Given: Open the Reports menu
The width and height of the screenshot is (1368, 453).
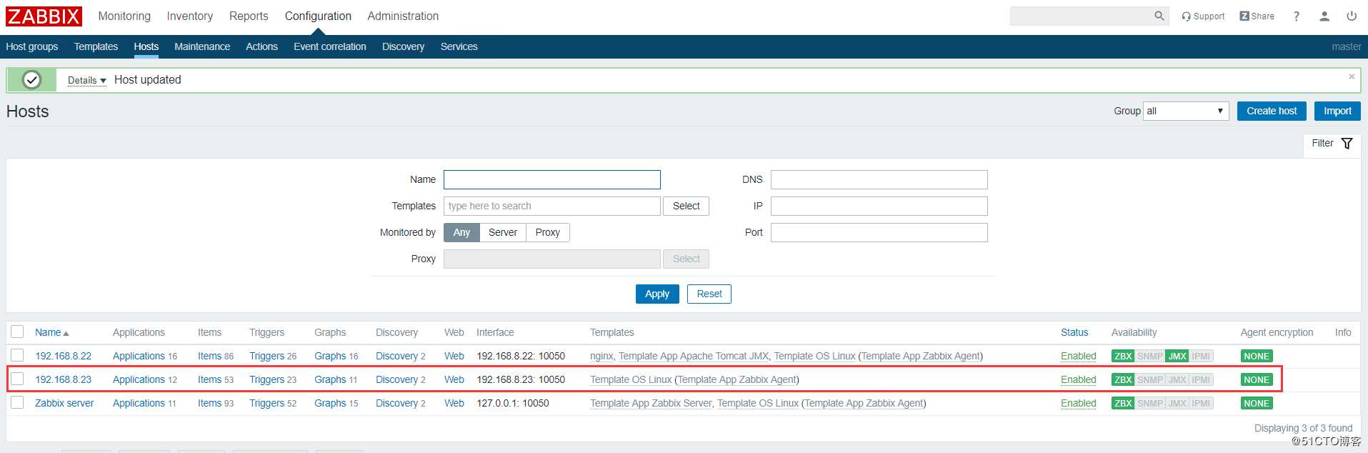Looking at the screenshot, I should (x=249, y=16).
